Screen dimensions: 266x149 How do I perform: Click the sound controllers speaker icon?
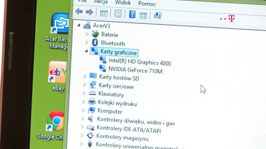(91, 119)
